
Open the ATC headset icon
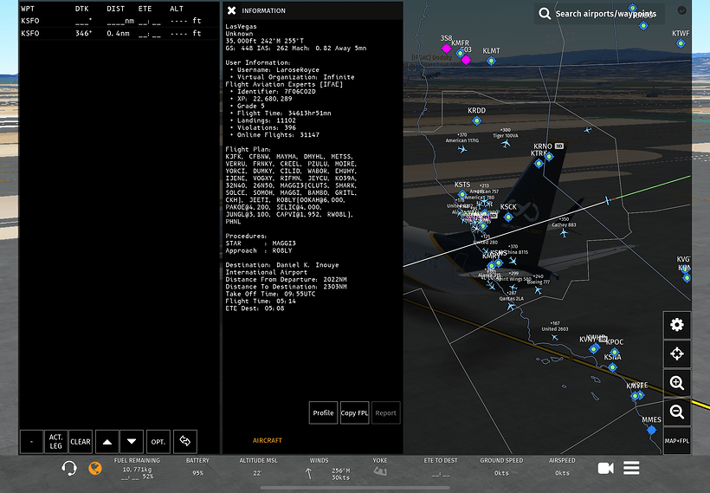(68, 468)
